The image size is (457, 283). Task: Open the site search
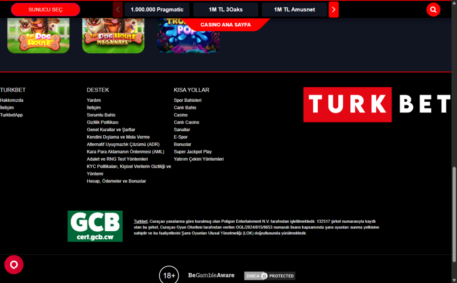(433, 9)
